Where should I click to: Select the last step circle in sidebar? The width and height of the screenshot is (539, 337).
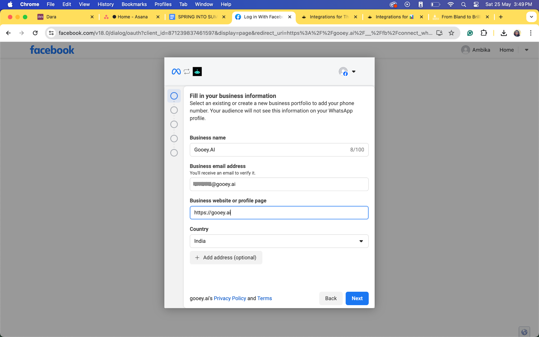click(174, 153)
